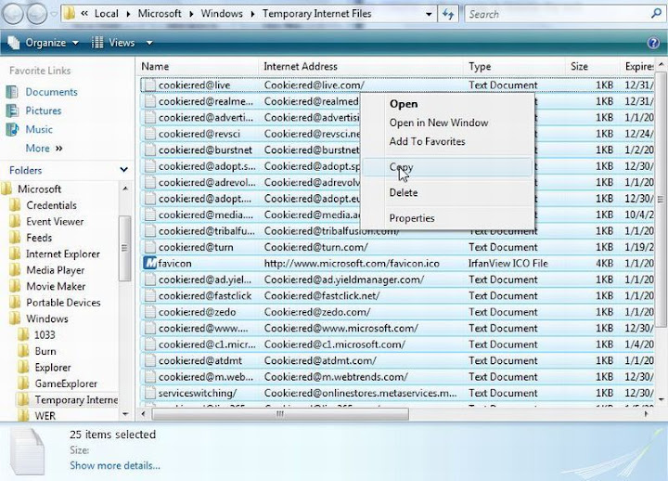Click the Media Player folder icon
The image size is (668, 481).
coord(16,270)
